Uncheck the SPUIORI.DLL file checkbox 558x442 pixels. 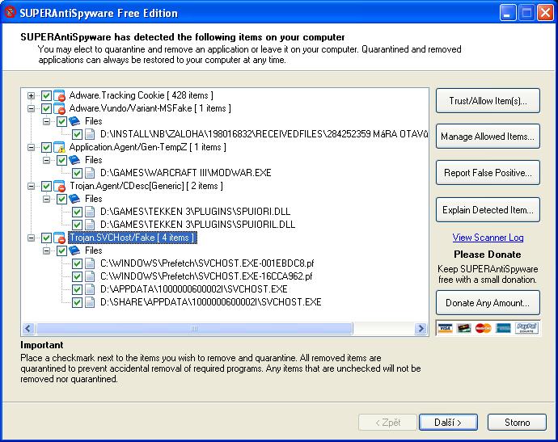tap(77, 212)
